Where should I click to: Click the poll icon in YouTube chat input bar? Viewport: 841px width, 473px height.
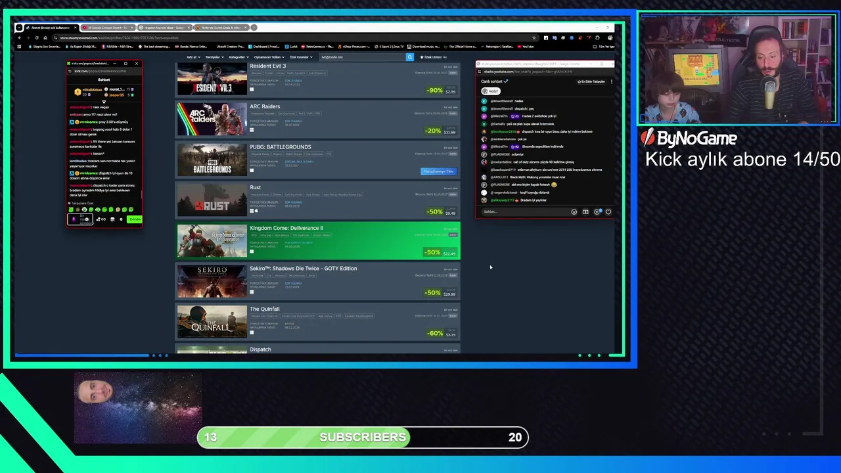(585, 212)
